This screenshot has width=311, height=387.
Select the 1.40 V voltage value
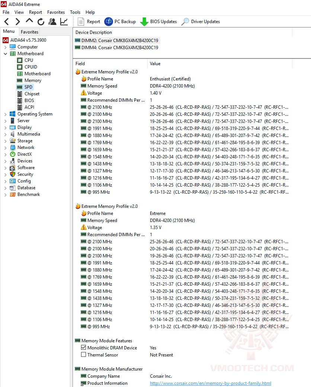pos(156,93)
